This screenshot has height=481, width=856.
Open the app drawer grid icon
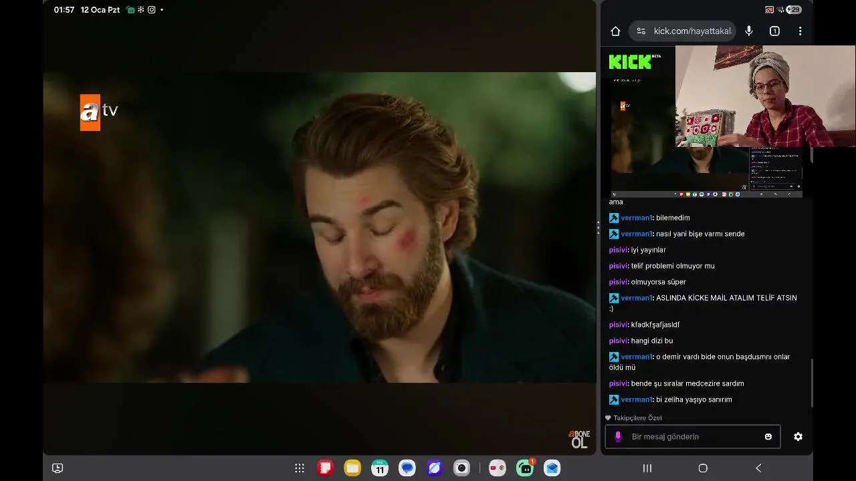pos(300,468)
